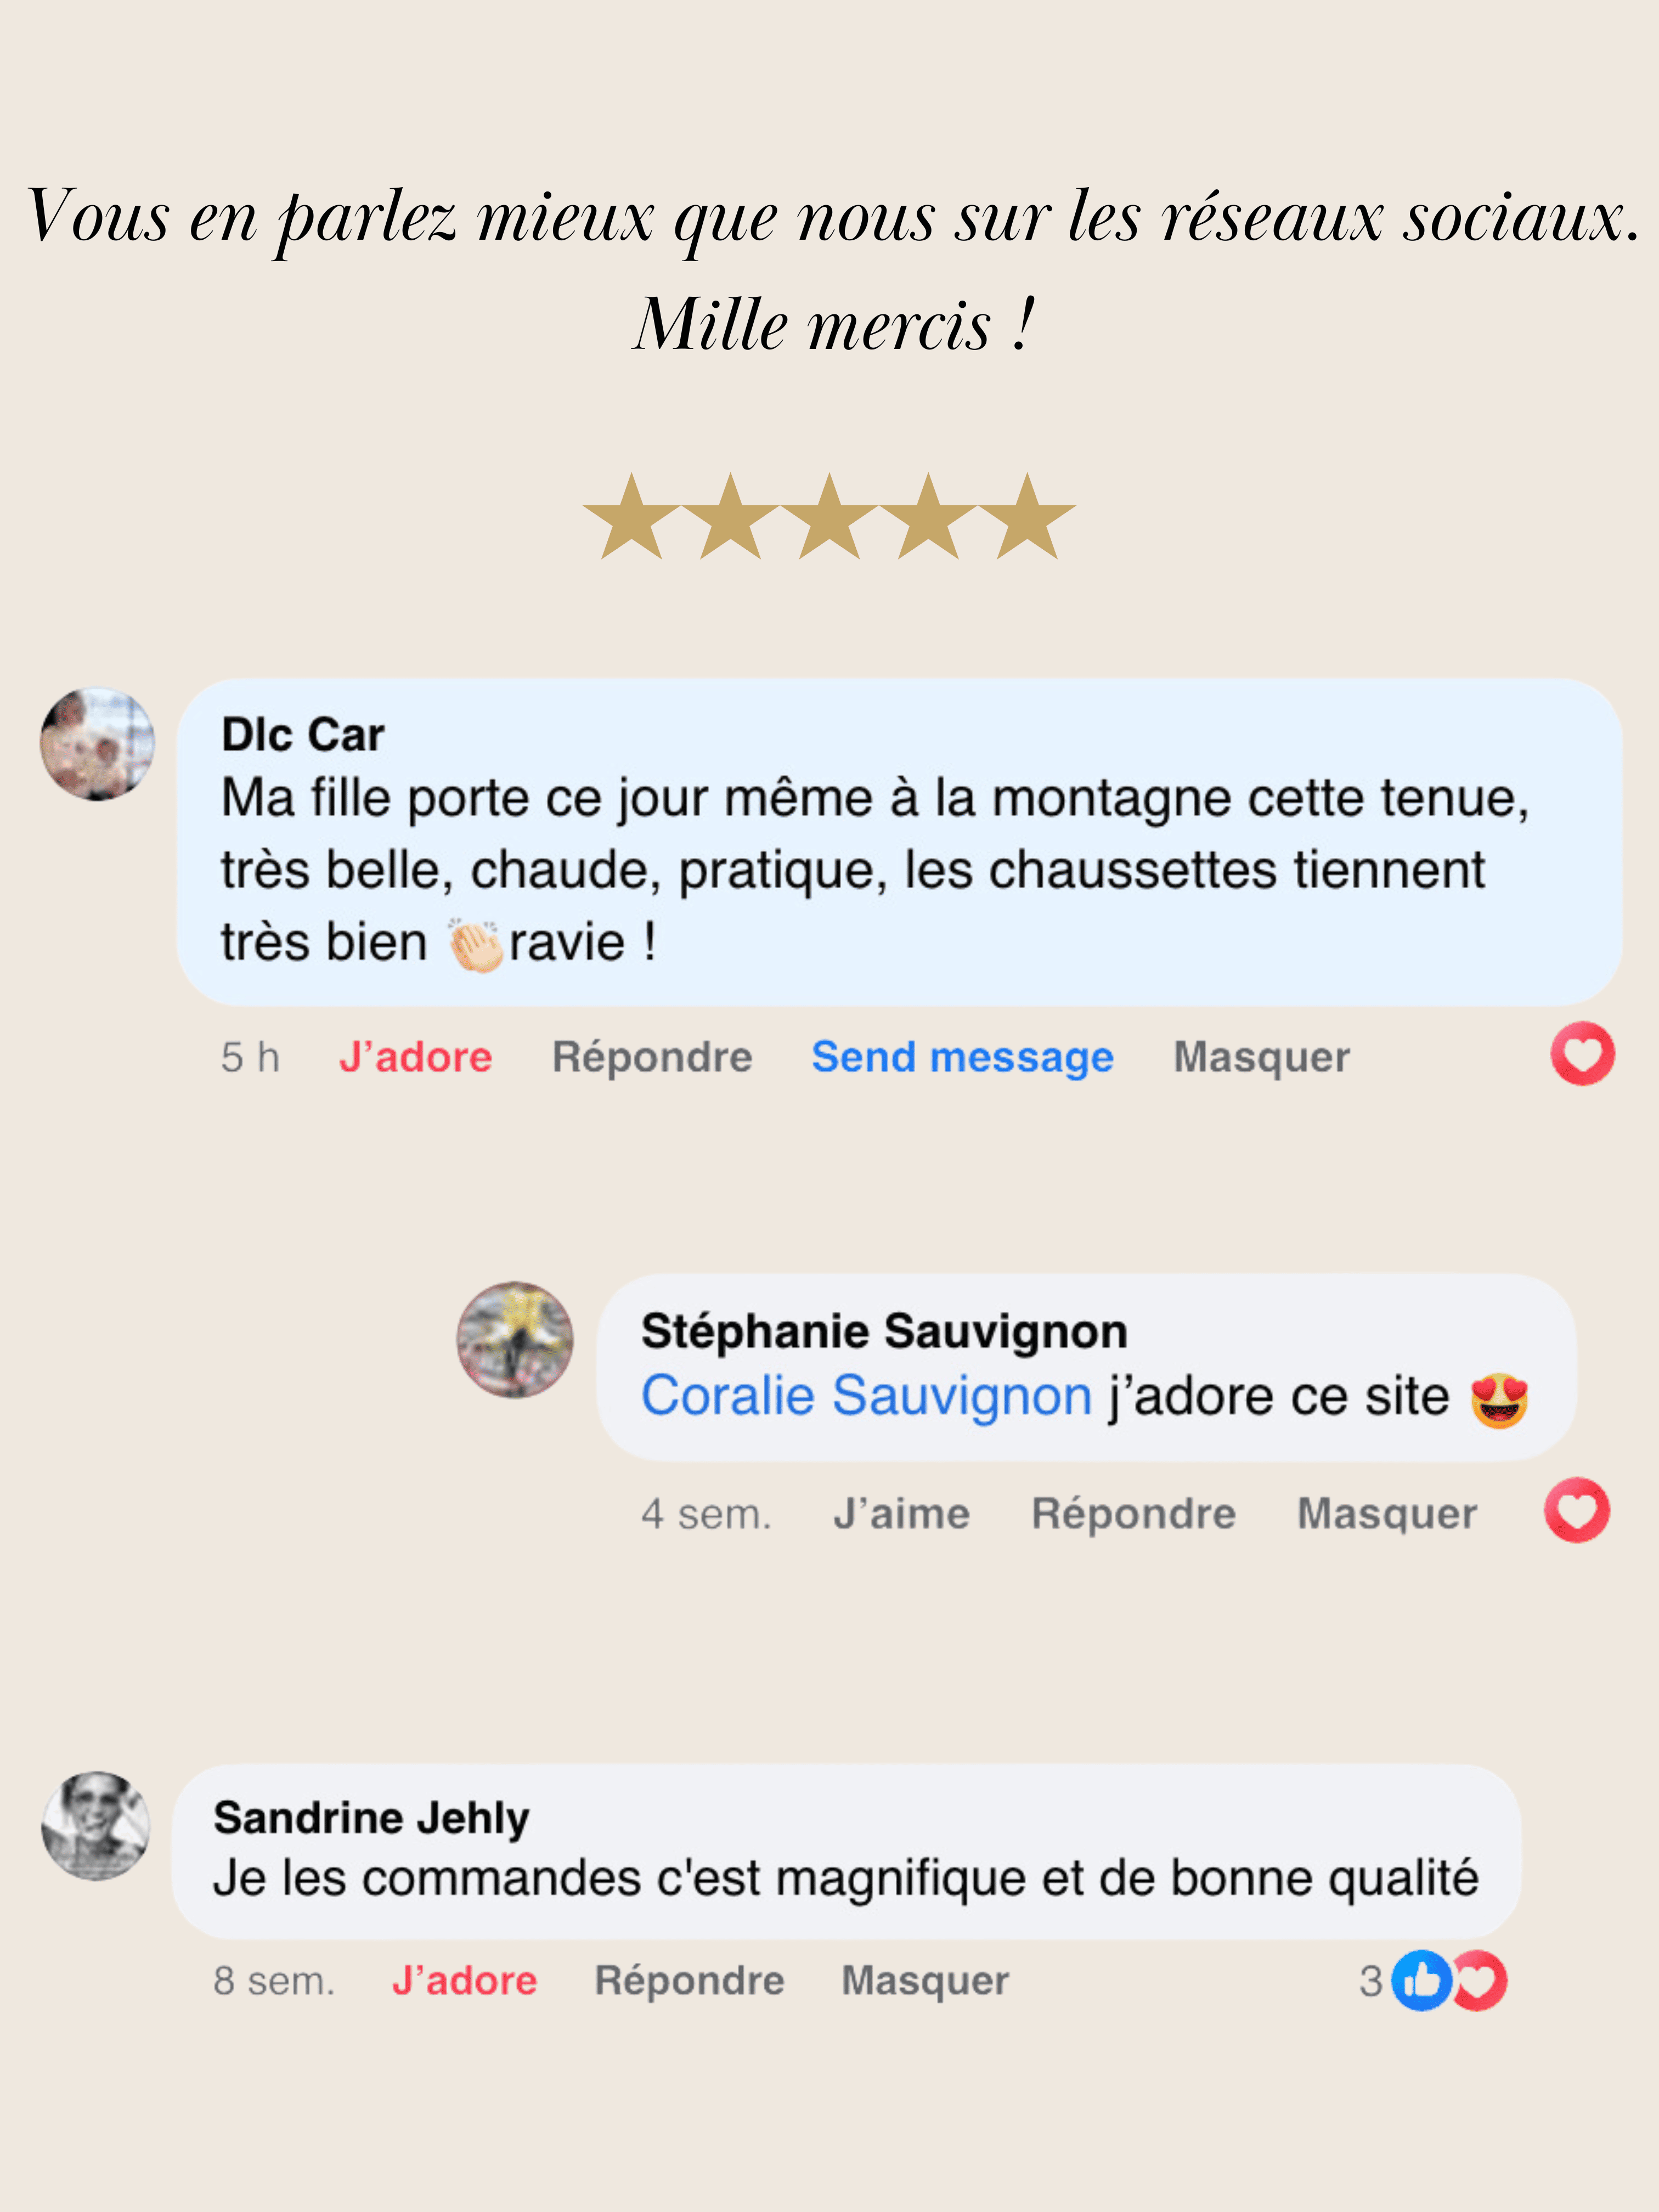Viewport: 1659px width, 2212px height.
Task: Click Send message under Dlc Car's comment
Action: pos(962,1057)
